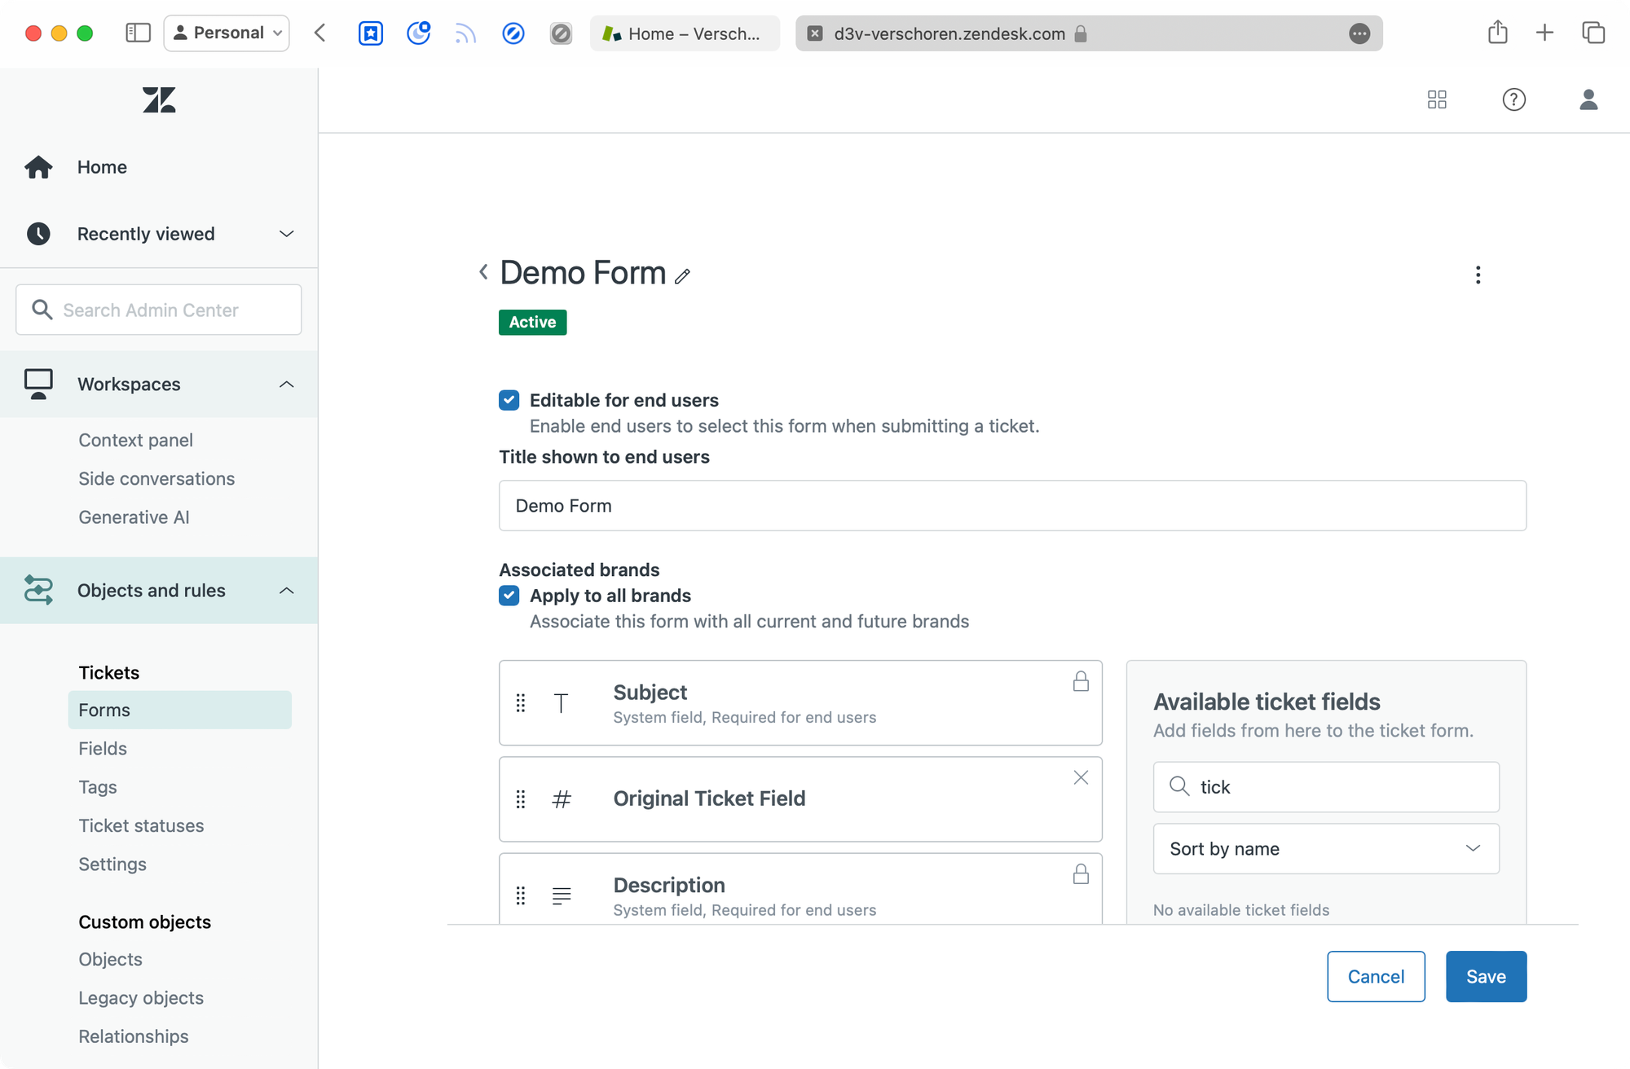Open the Zendesk products grid icon
Screen dimensions: 1630x1069
tap(1437, 99)
